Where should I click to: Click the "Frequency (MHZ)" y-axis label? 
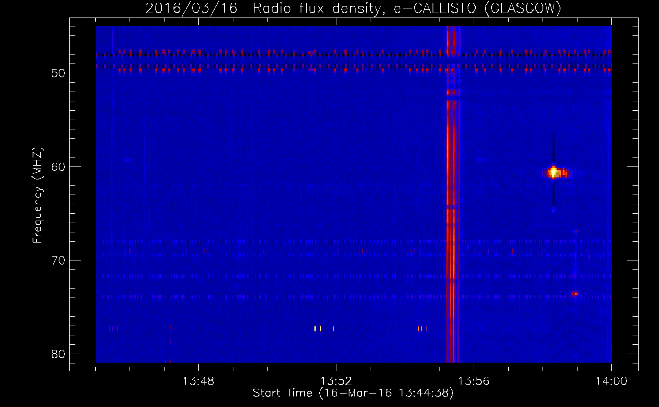[37, 195]
